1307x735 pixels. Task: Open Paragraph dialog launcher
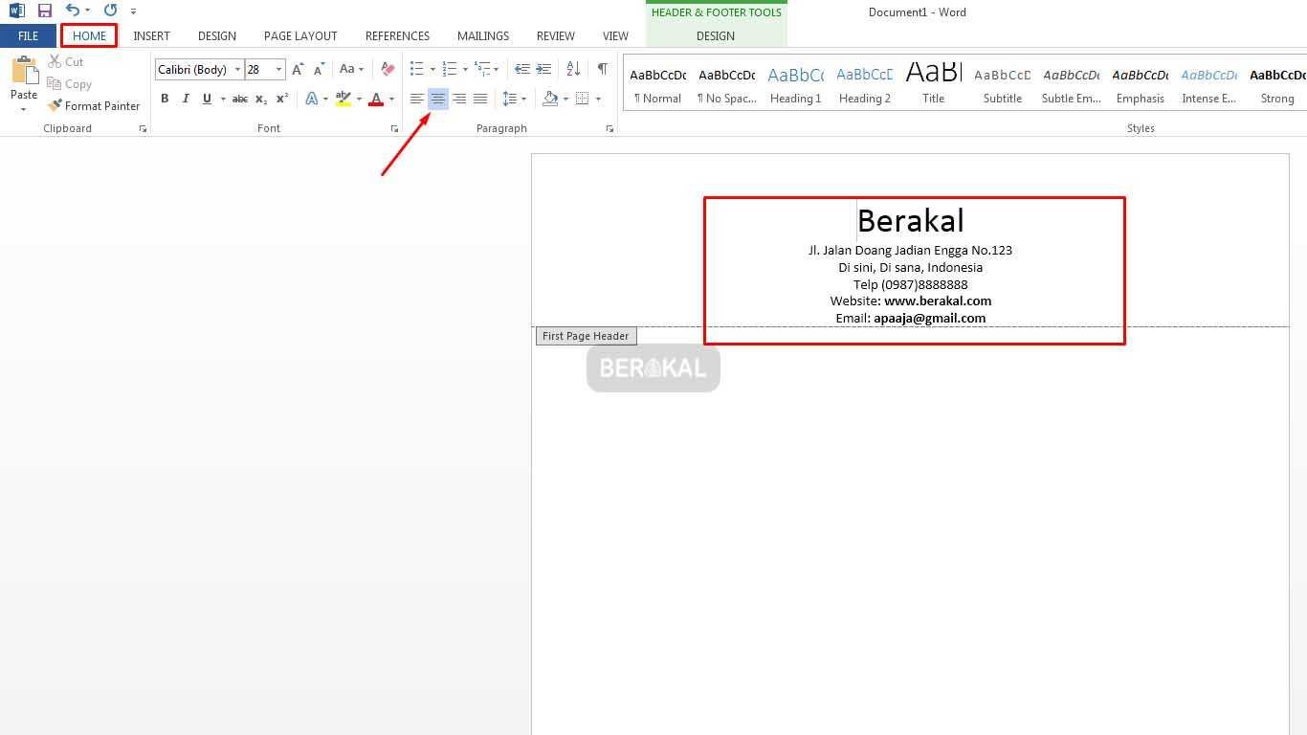click(609, 128)
